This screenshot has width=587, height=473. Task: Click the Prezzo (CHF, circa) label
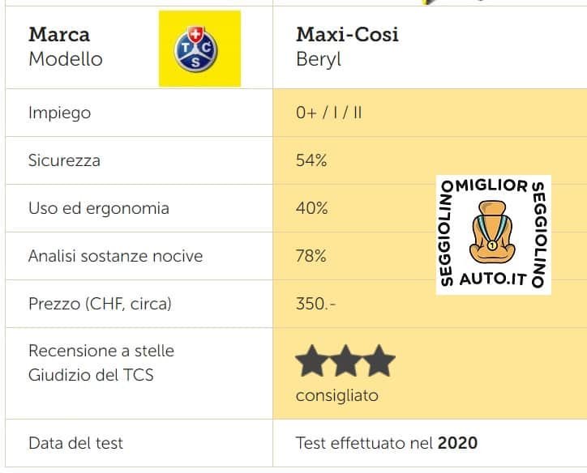100,304
